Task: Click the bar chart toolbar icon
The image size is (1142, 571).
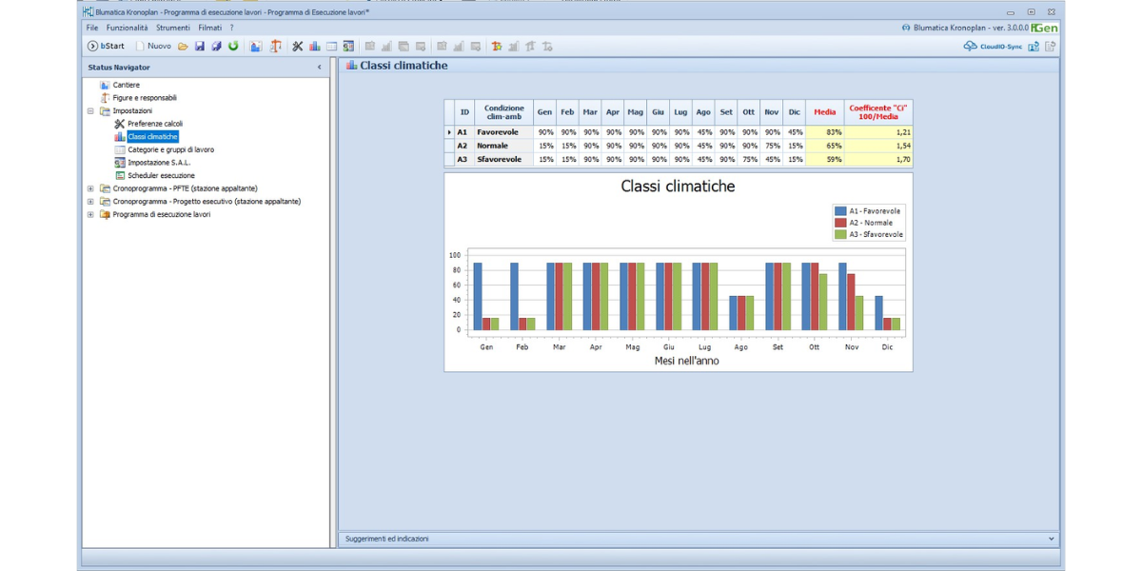Action: [x=314, y=46]
